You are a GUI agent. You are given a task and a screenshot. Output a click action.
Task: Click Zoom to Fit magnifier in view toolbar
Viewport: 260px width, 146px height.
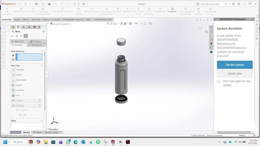[107, 24]
